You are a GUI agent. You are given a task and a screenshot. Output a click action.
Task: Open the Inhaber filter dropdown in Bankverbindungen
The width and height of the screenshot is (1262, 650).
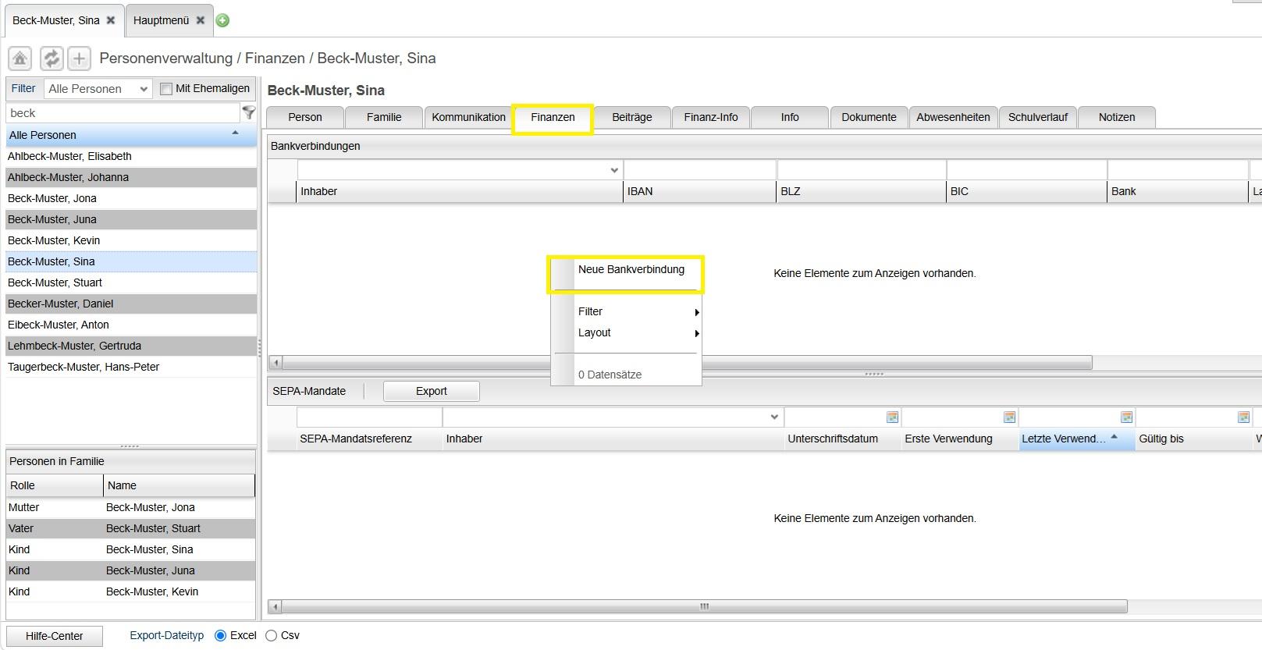[614, 170]
